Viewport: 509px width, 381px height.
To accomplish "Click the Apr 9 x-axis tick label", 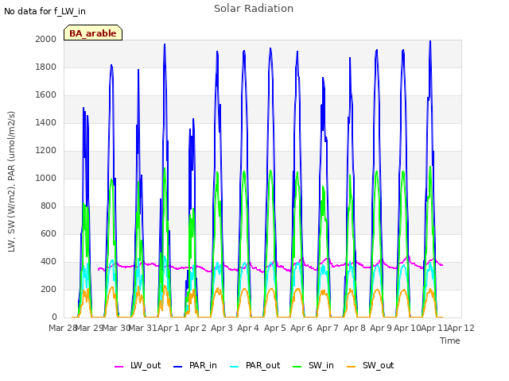I will coord(381,328).
